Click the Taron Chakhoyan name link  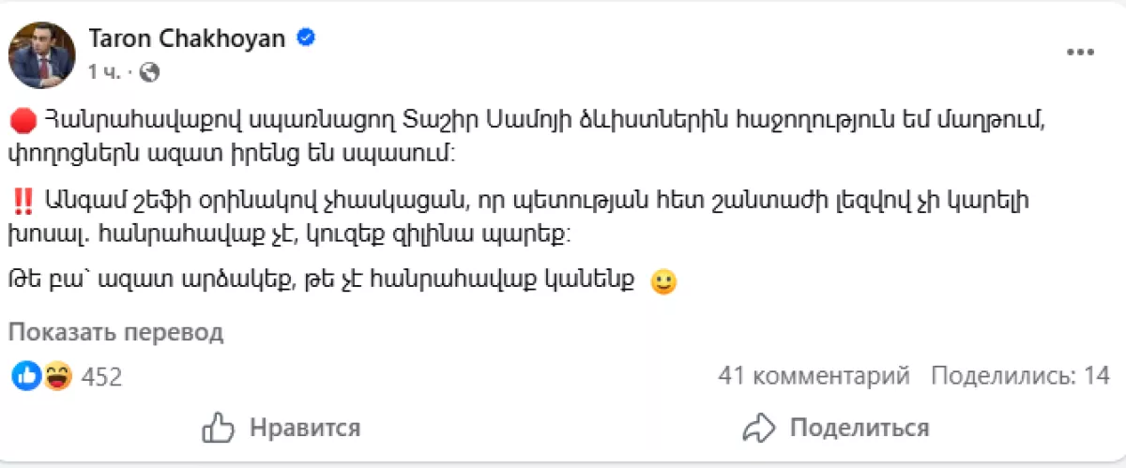(189, 38)
